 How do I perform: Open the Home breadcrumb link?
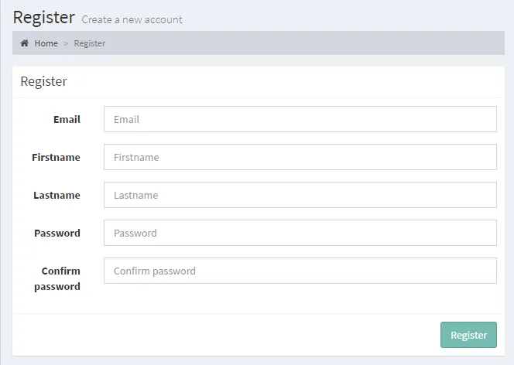[x=46, y=43]
